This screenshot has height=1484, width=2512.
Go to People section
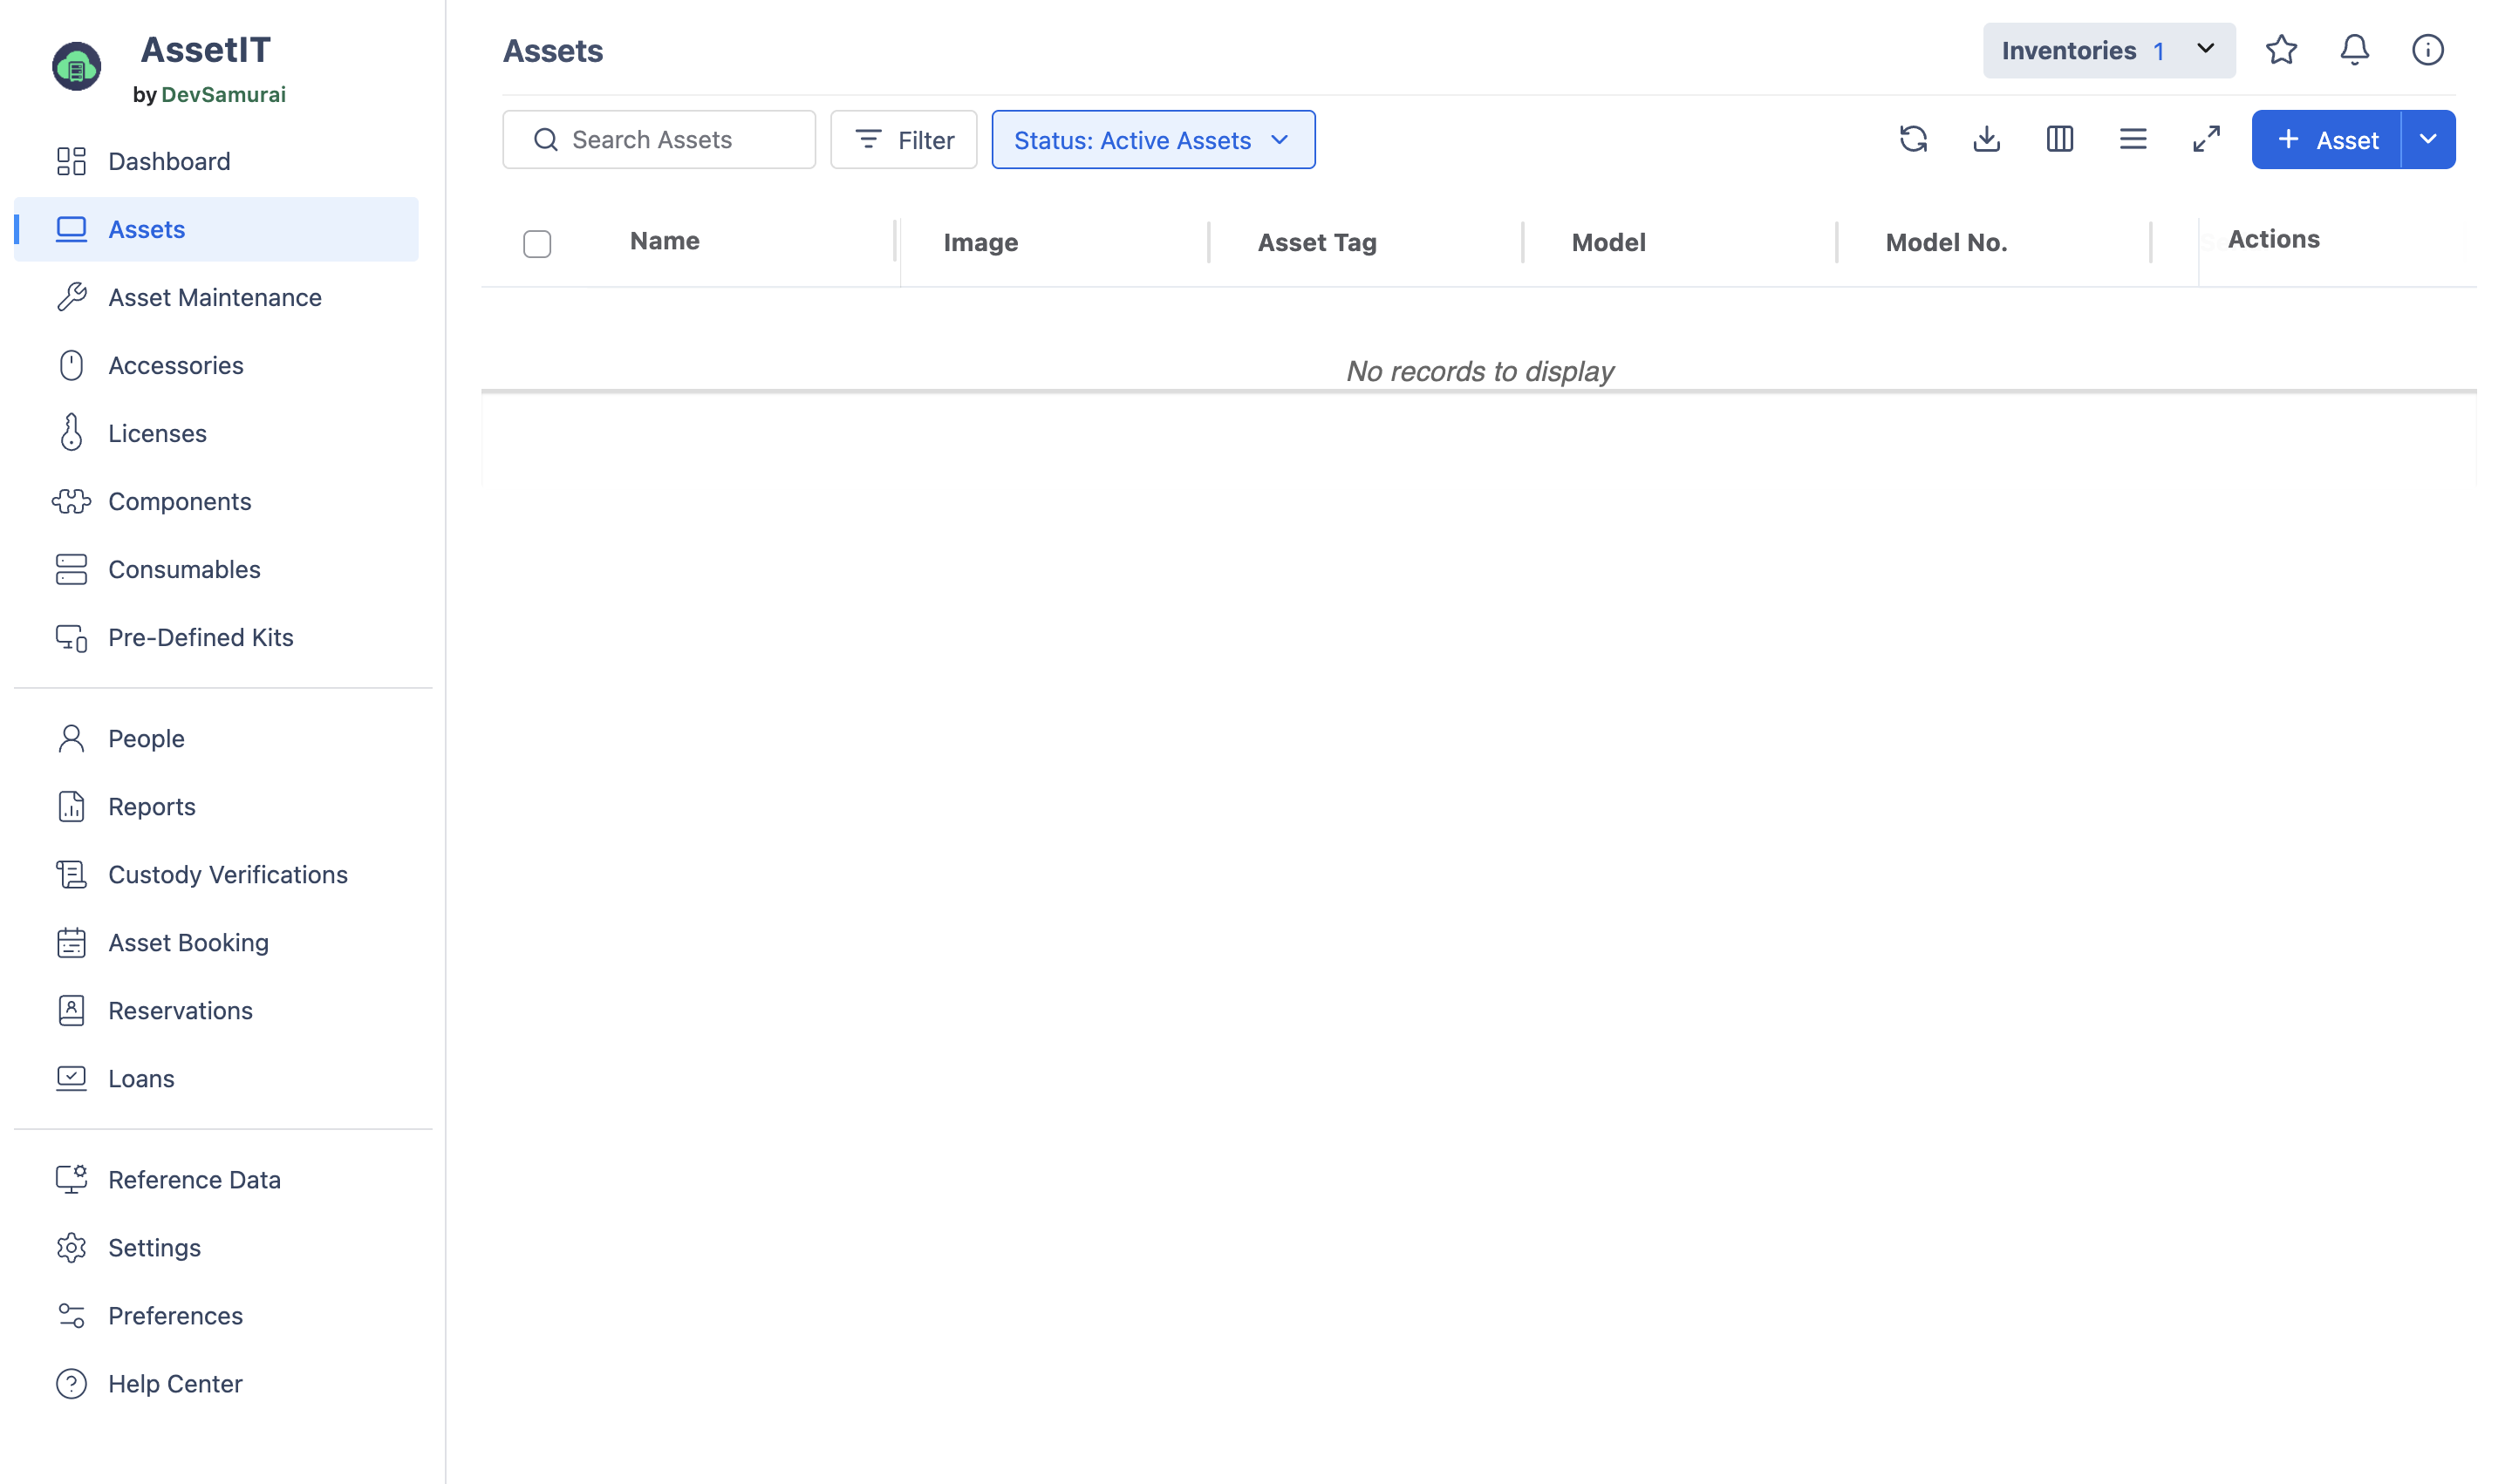tap(146, 738)
